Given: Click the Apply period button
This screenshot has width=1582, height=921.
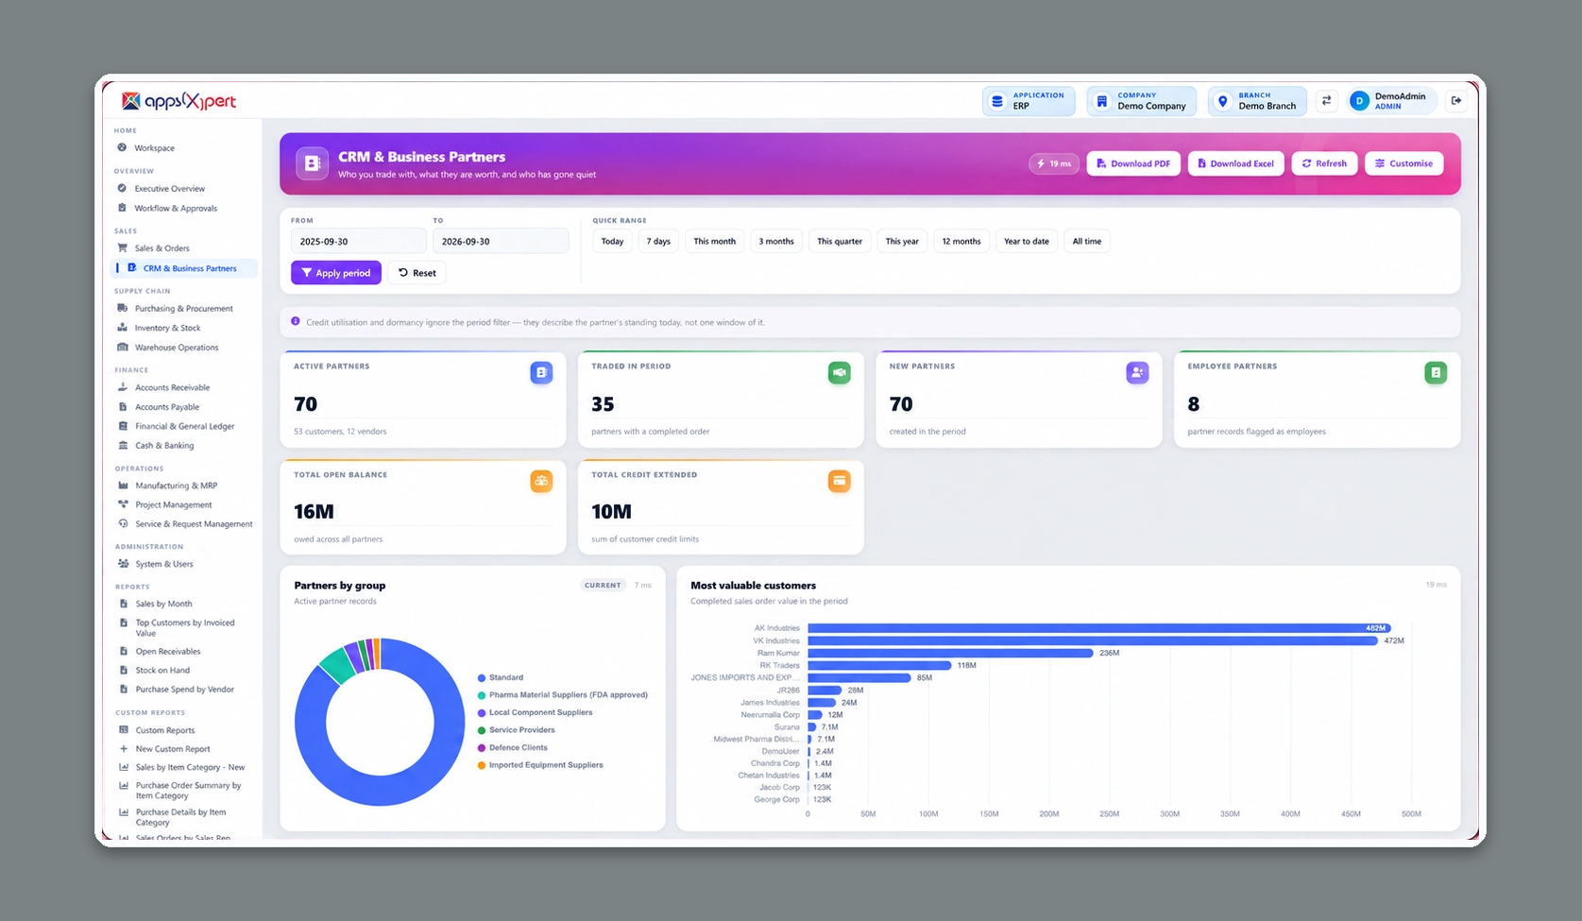Looking at the screenshot, I should click(336, 273).
